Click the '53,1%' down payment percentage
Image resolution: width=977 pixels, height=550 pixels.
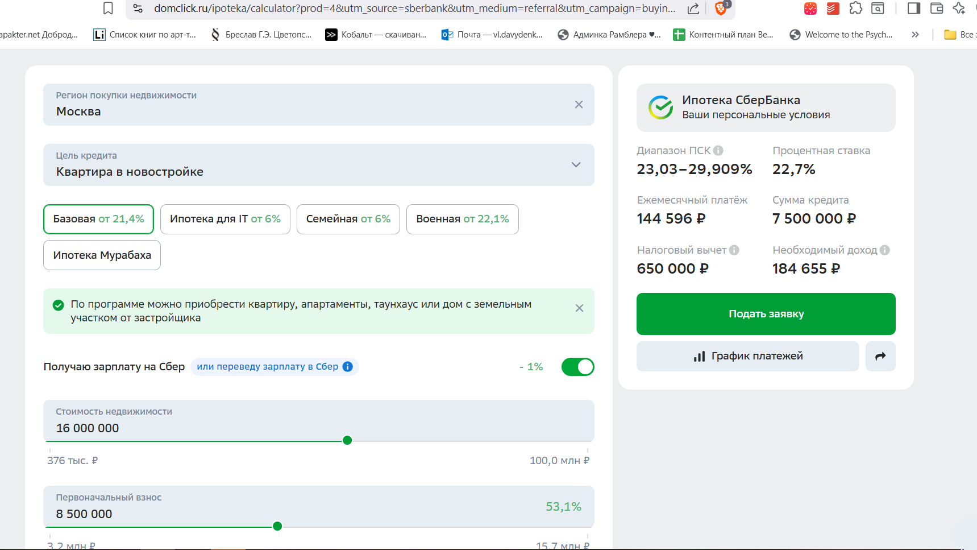[x=563, y=507]
